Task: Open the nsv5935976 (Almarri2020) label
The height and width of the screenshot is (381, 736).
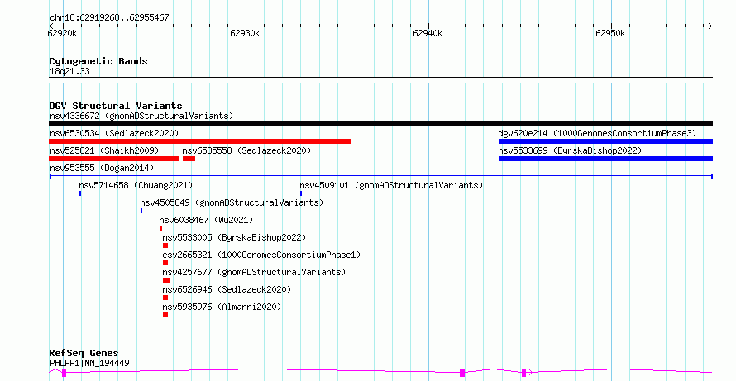Action: coord(222,307)
